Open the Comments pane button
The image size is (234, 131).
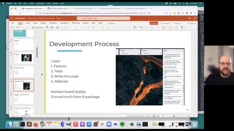click(x=165, y=23)
